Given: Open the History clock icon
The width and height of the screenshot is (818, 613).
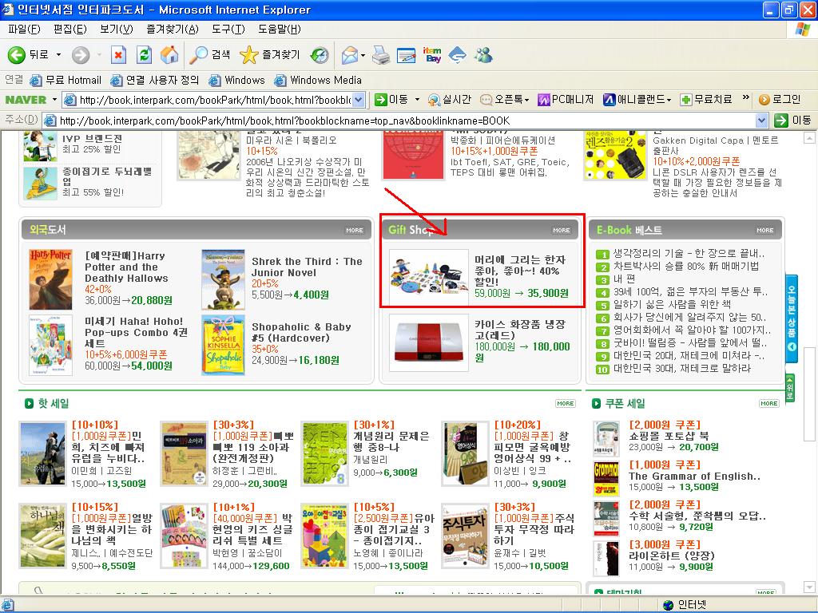Looking at the screenshot, I should point(320,55).
